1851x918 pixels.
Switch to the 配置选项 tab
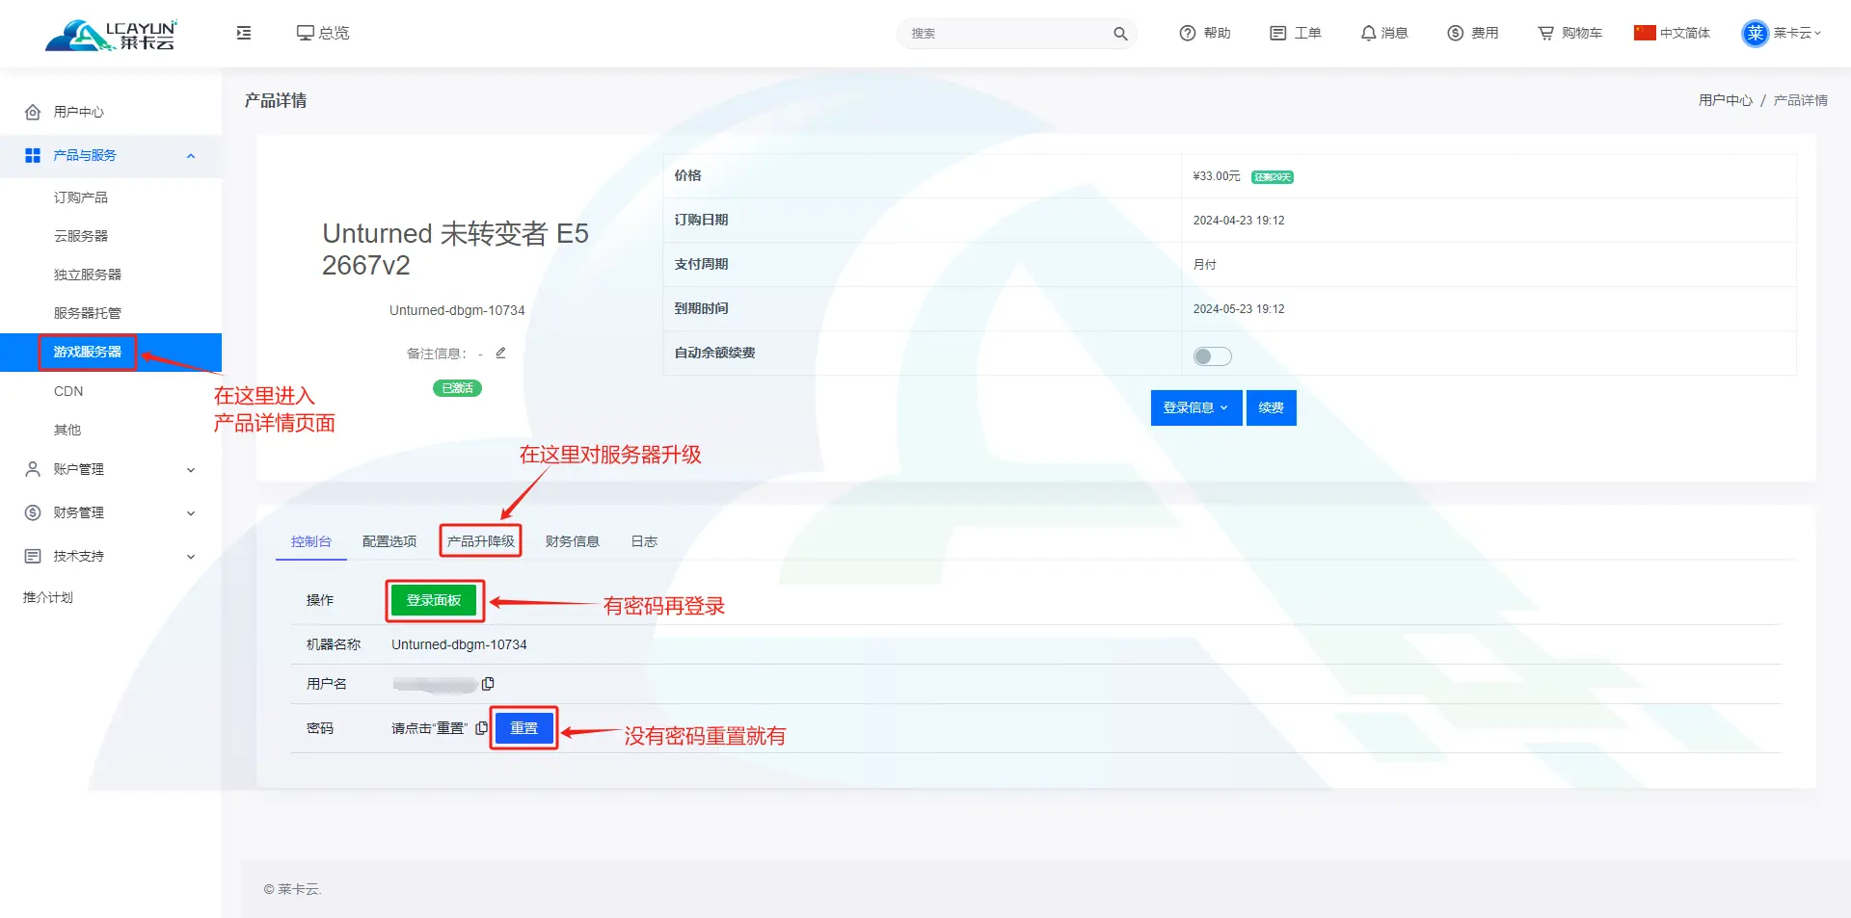pyautogui.click(x=389, y=541)
